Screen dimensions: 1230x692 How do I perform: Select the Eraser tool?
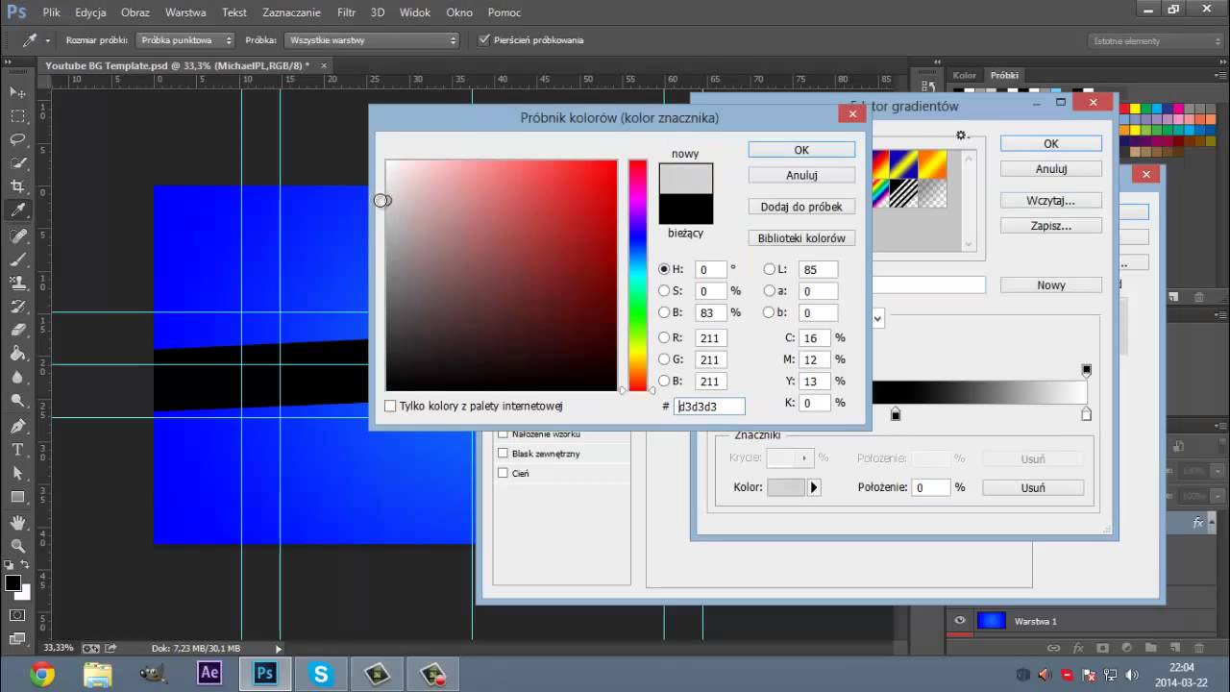coord(17,330)
